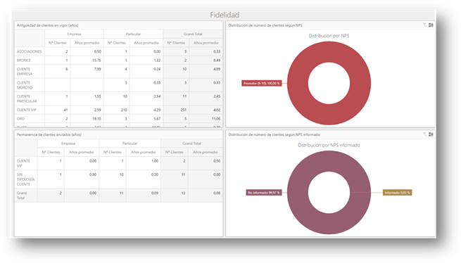Select the ORO row label

tap(20, 119)
